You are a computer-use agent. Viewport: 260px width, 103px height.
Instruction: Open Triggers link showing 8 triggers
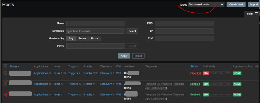click(x=73, y=73)
